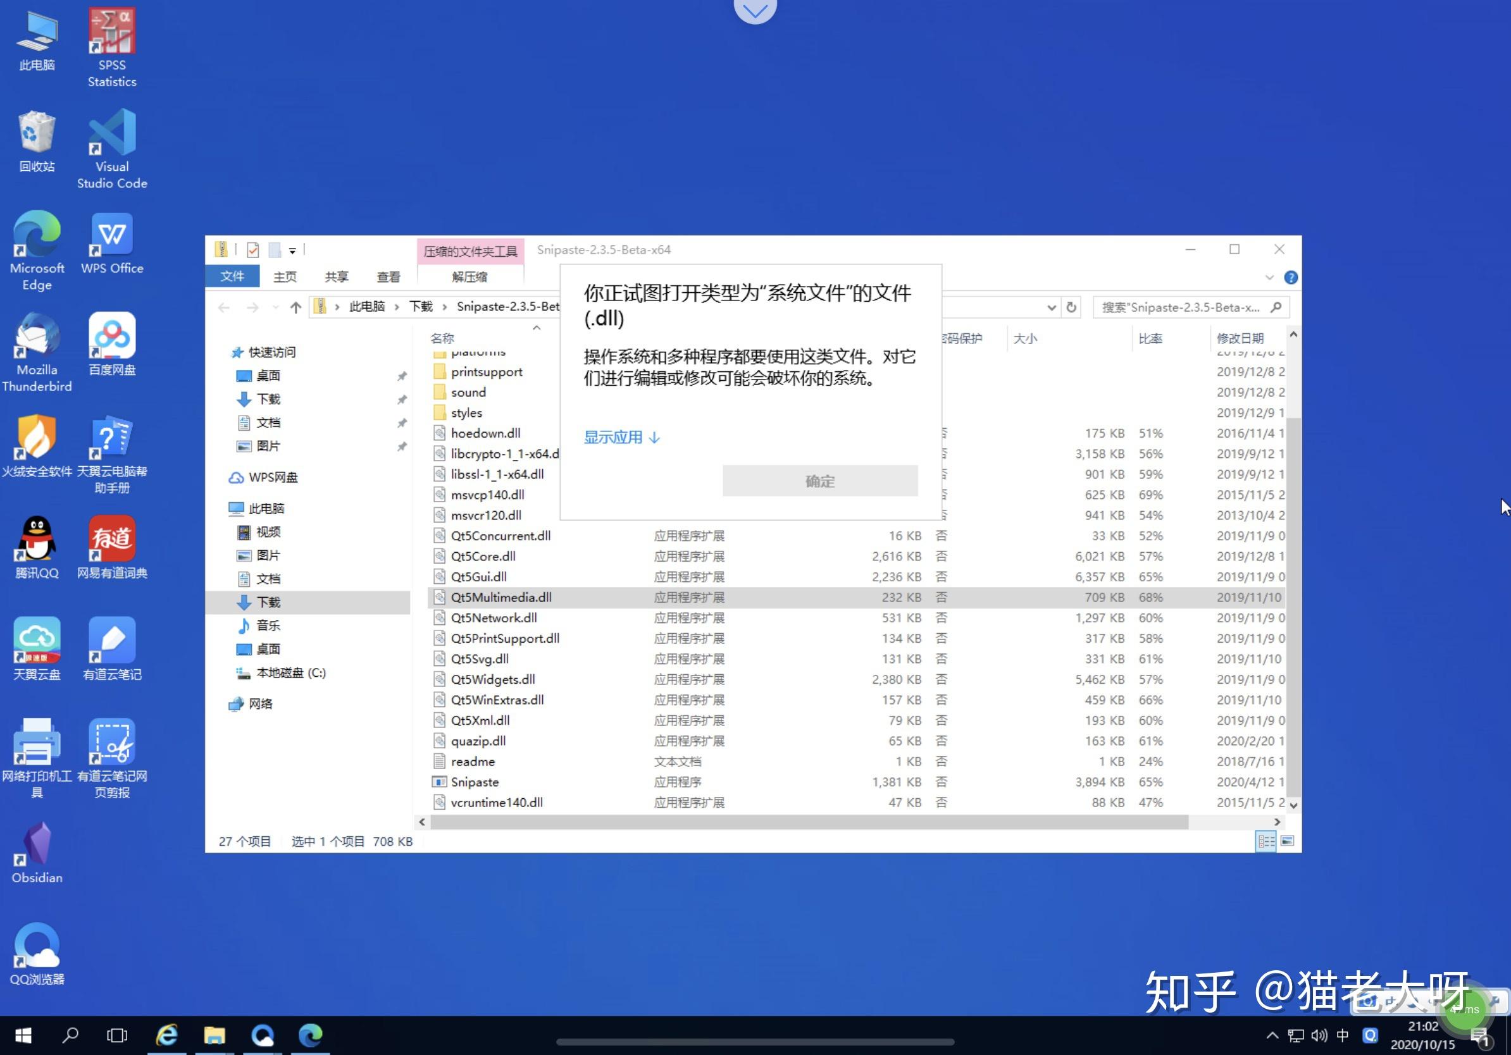The height and width of the screenshot is (1055, 1511).
Task: Launch QQ浏览器 from desktop
Action: [37, 954]
